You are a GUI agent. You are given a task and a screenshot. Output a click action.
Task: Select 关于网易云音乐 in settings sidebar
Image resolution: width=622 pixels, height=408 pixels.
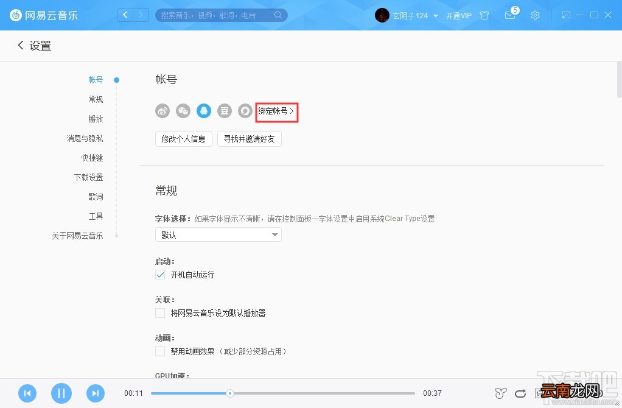coord(77,235)
